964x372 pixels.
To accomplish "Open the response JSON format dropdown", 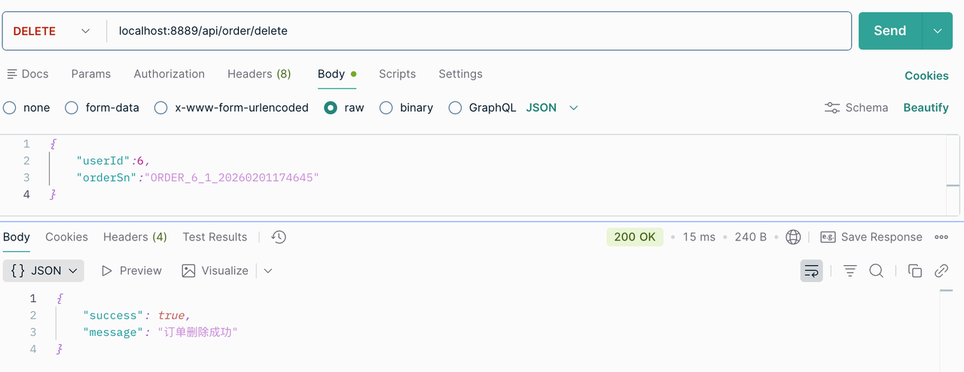I will (44, 271).
